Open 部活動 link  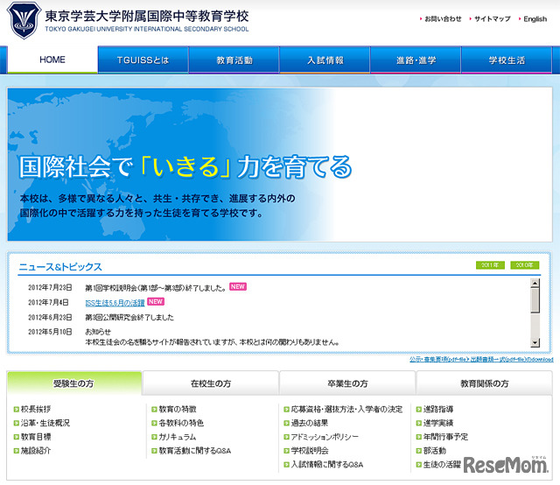(x=435, y=451)
